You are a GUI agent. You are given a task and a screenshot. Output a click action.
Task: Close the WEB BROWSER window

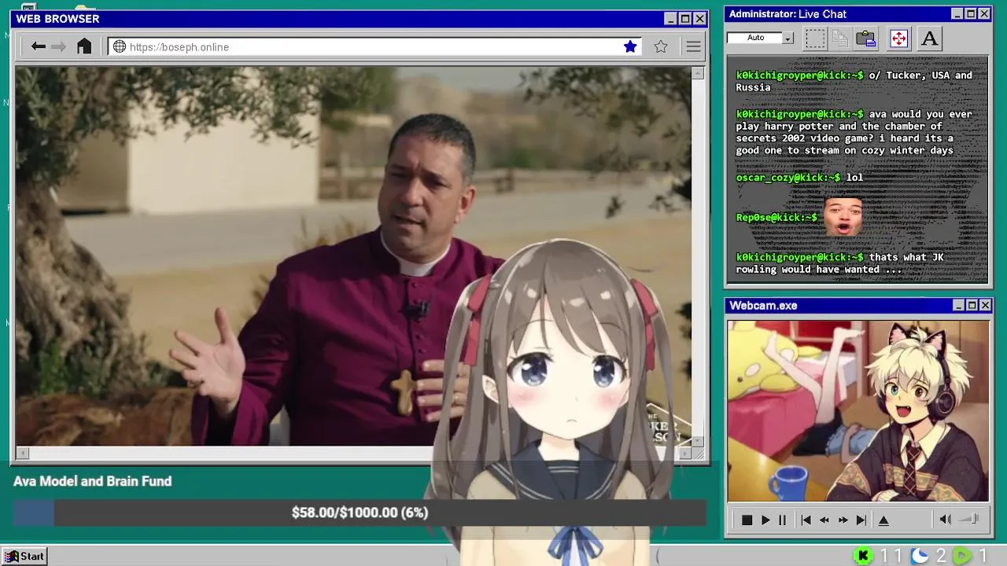point(699,19)
